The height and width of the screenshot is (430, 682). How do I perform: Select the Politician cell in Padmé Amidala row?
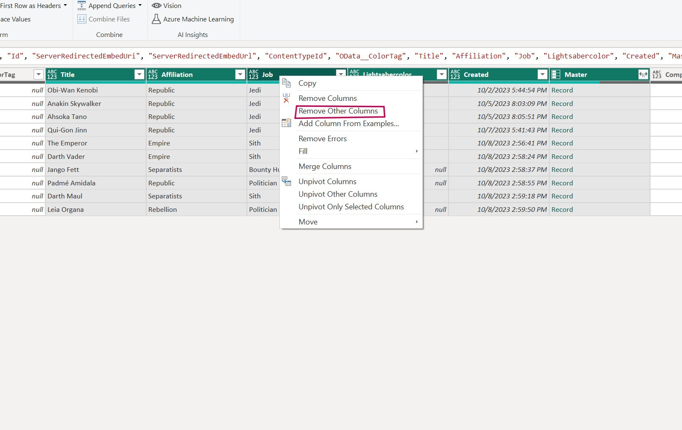[263, 183]
